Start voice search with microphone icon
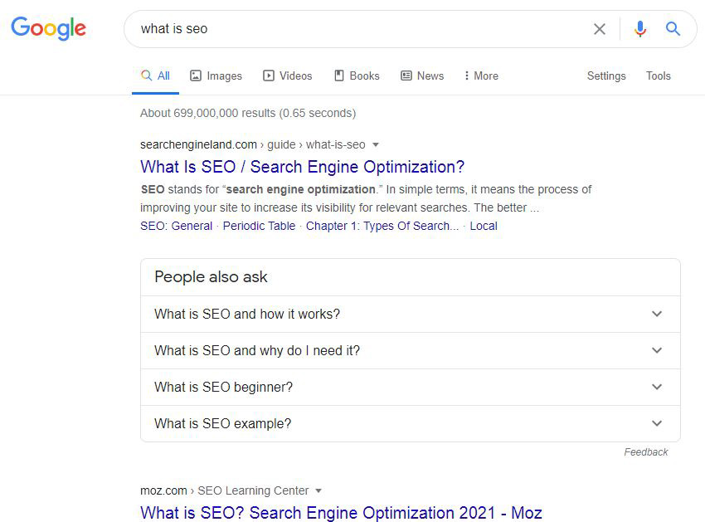The width and height of the screenshot is (705, 522). (x=639, y=29)
